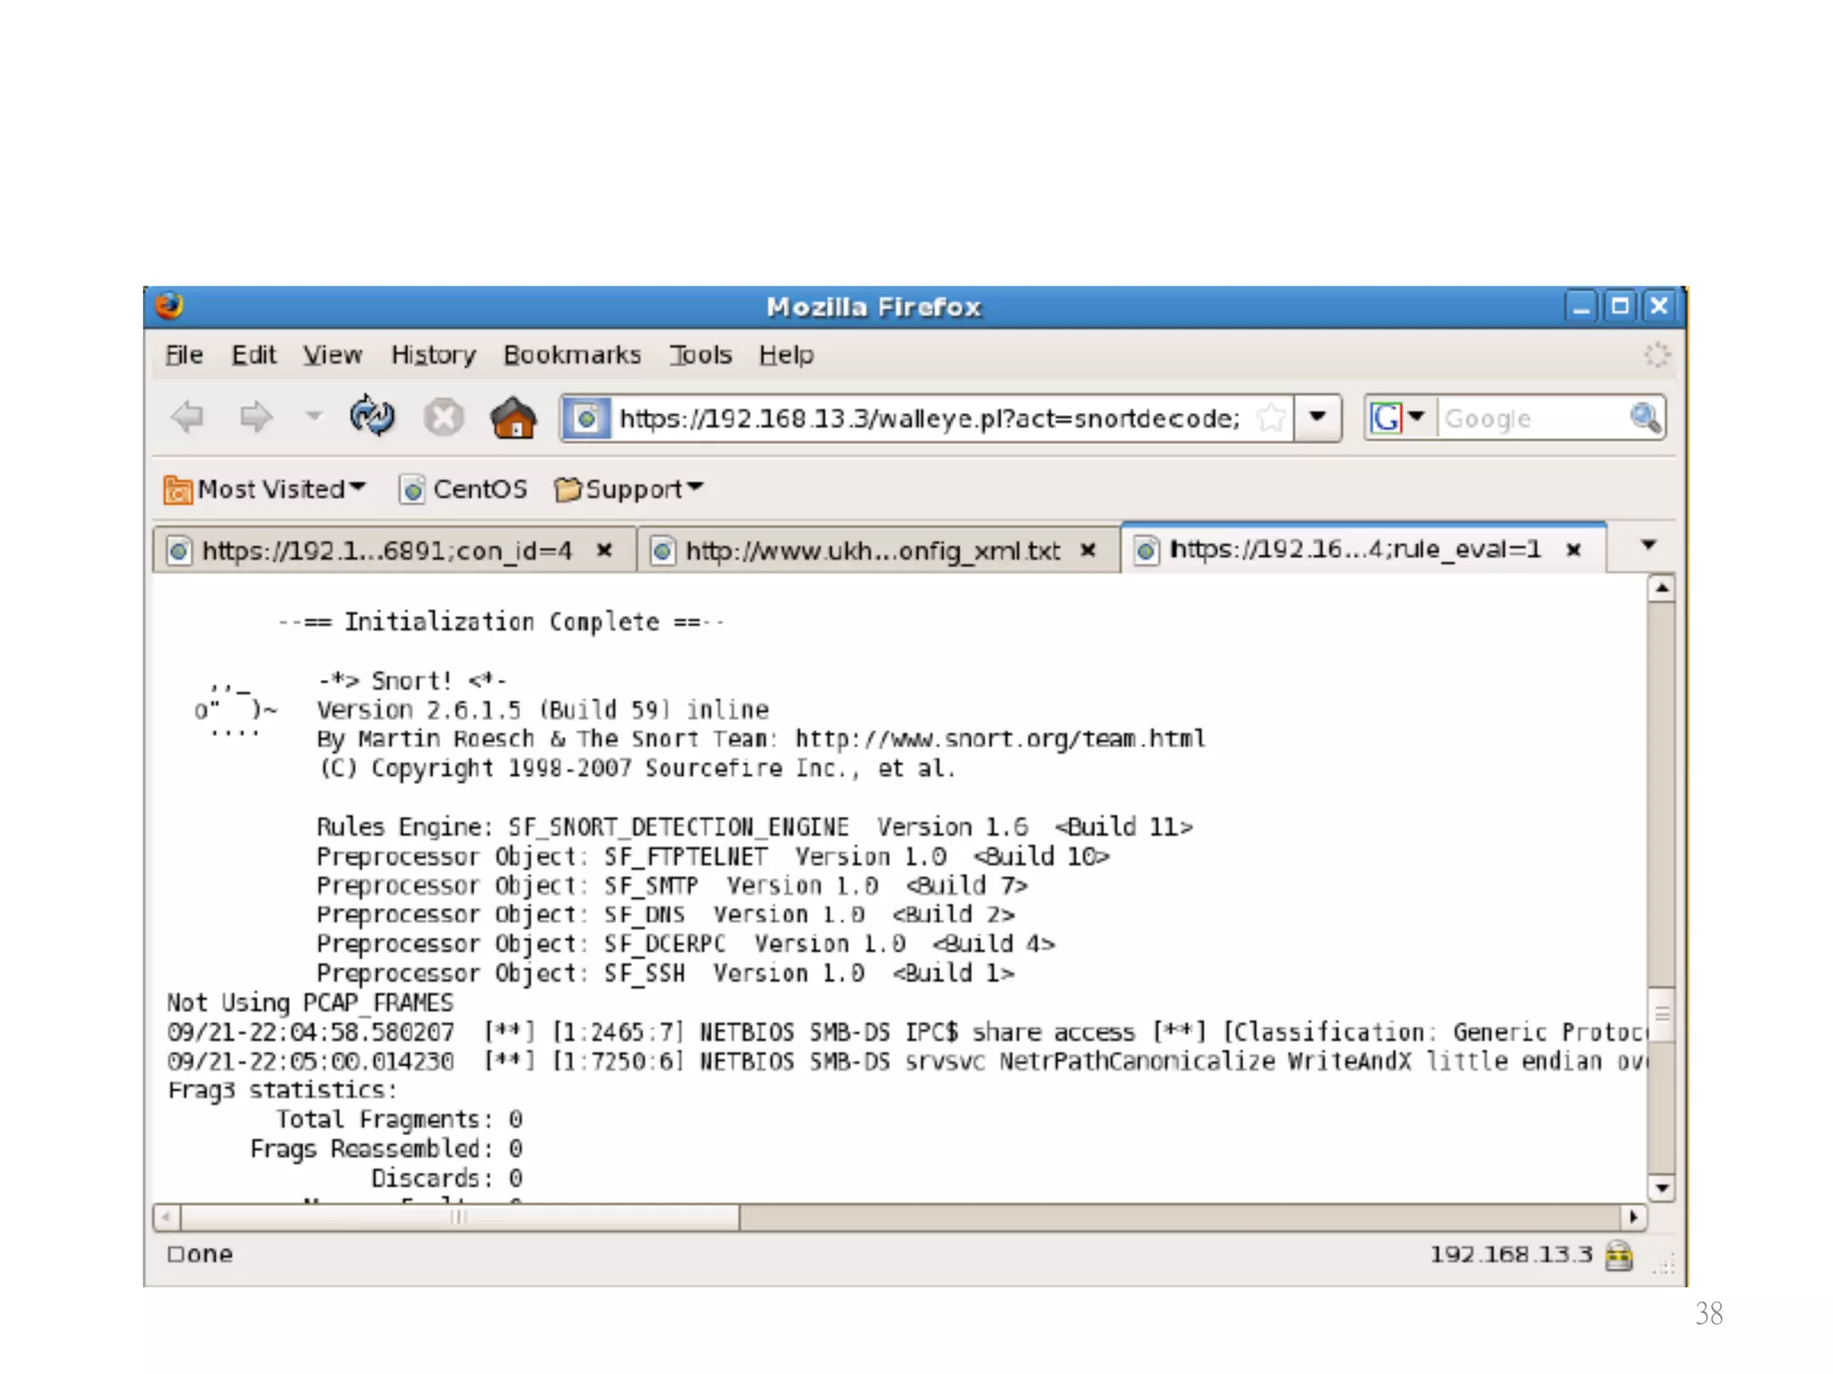Click the search magnifier icon
Viewport: 1833px width, 1374px height.
(1645, 418)
